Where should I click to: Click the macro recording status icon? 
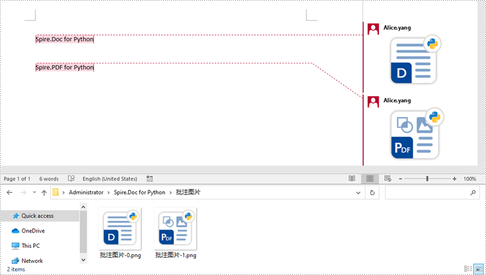(x=150, y=179)
